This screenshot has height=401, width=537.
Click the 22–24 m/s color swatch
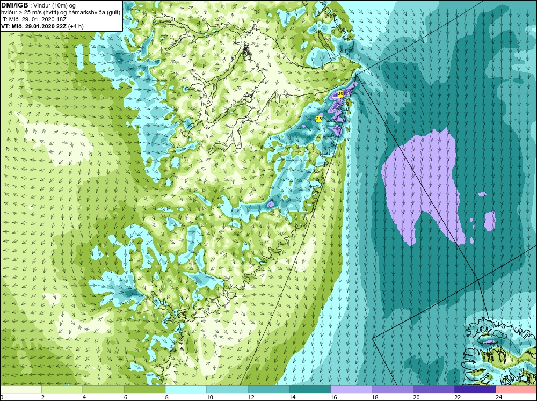tap(475, 390)
